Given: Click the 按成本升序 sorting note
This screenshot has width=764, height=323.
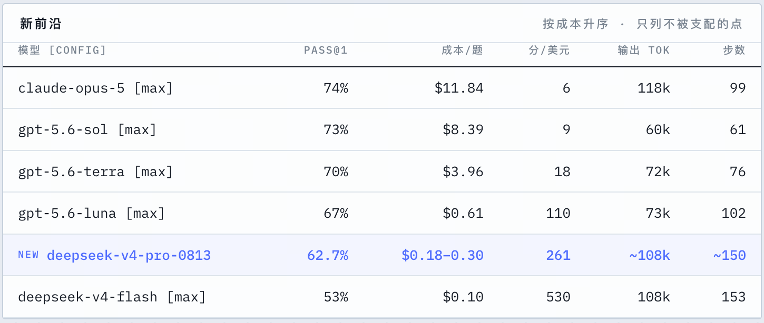Looking at the screenshot, I should tap(575, 24).
